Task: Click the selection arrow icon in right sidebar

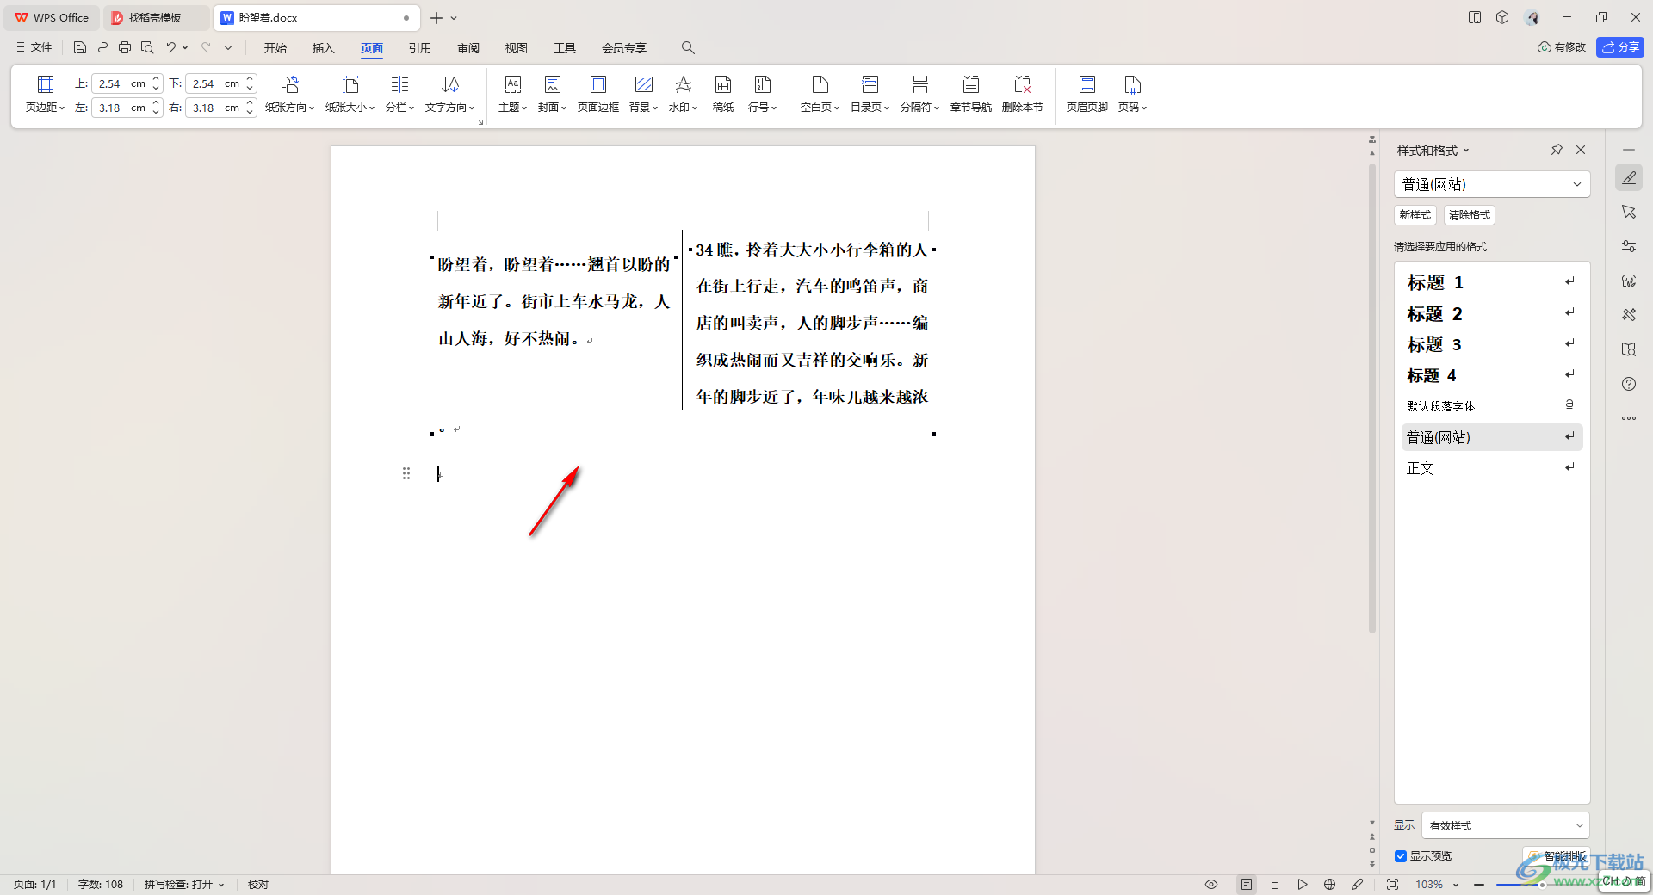Action: click(x=1629, y=212)
